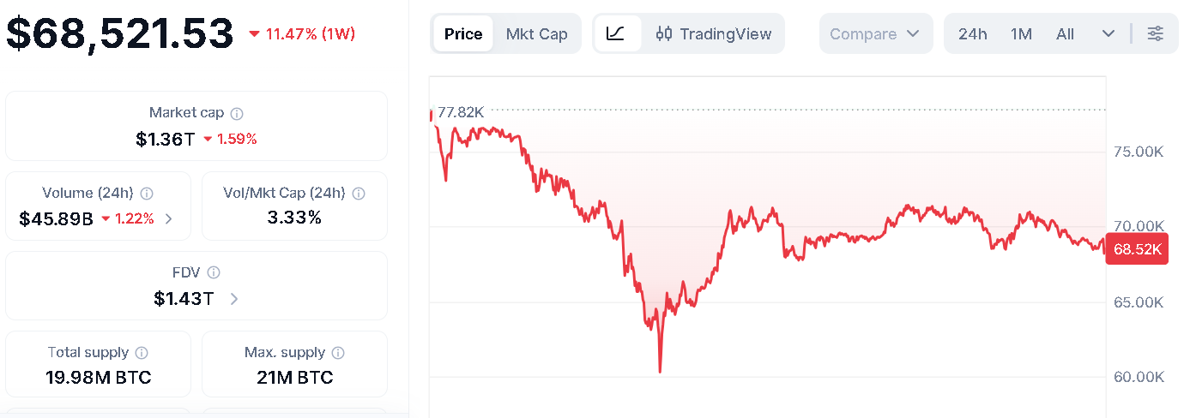Select the All time range

[1065, 34]
